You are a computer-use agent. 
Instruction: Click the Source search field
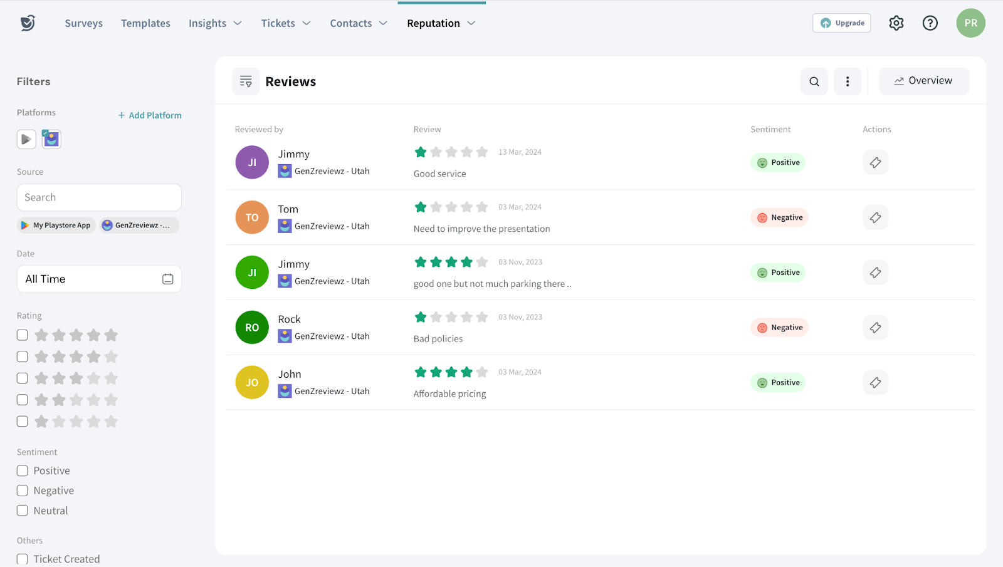99,197
